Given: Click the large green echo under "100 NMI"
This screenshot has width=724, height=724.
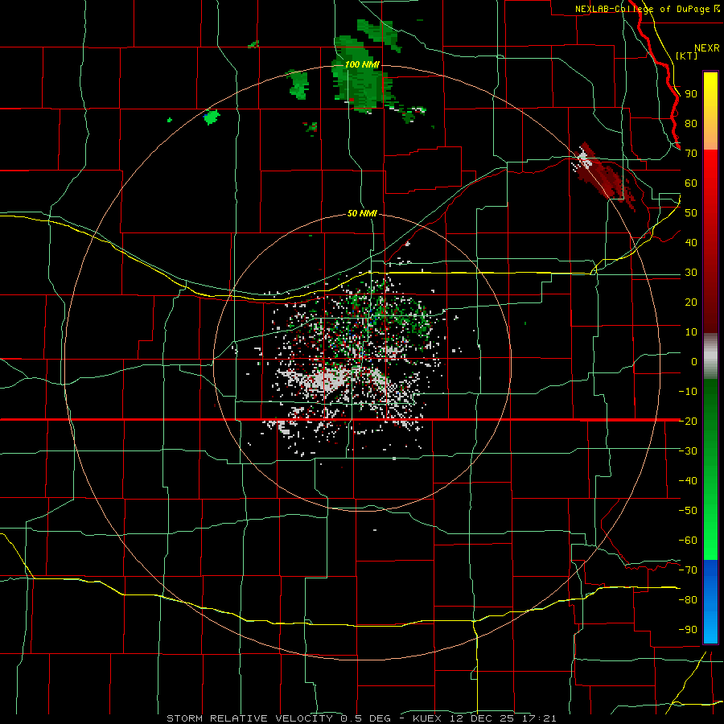Looking at the screenshot, I should [x=363, y=74].
